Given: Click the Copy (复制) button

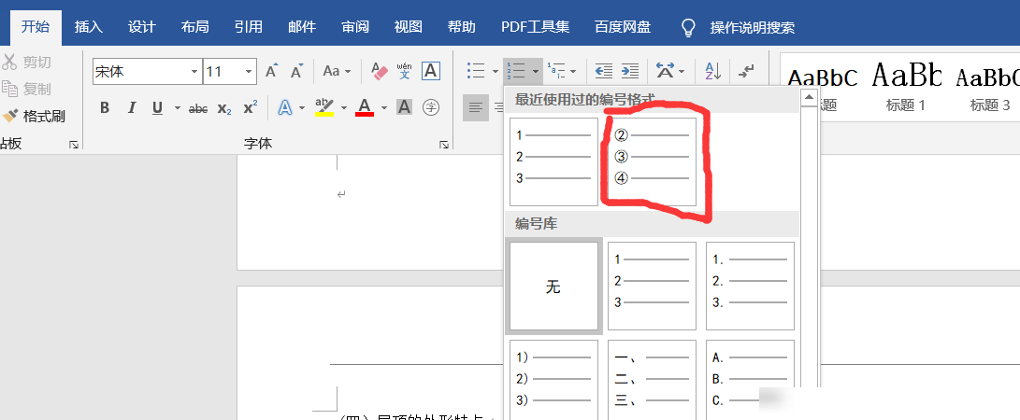Looking at the screenshot, I should click(27, 89).
